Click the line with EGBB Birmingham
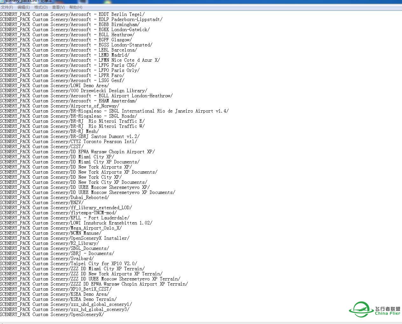This screenshot has width=402, height=324. (x=70, y=24)
